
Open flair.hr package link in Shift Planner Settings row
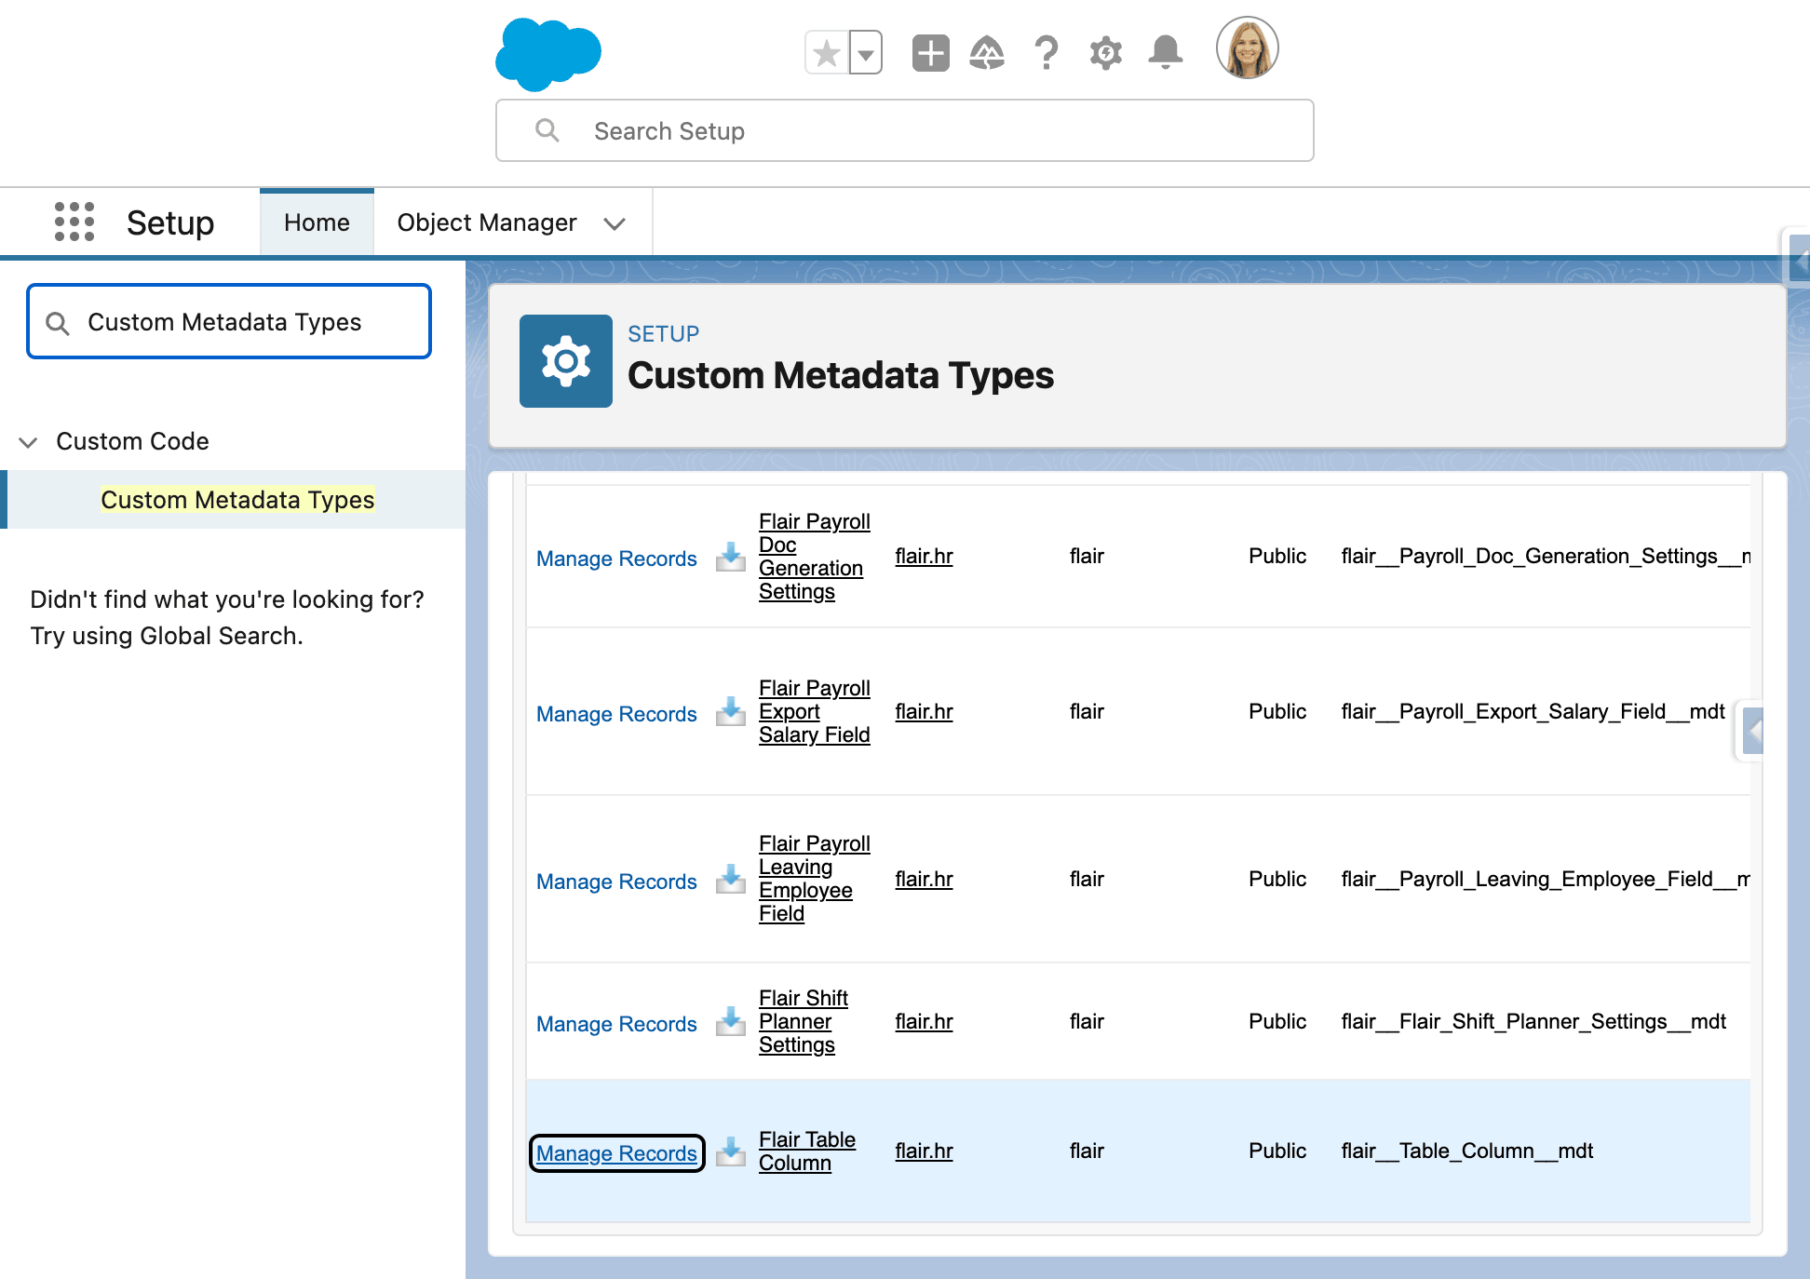point(924,1021)
